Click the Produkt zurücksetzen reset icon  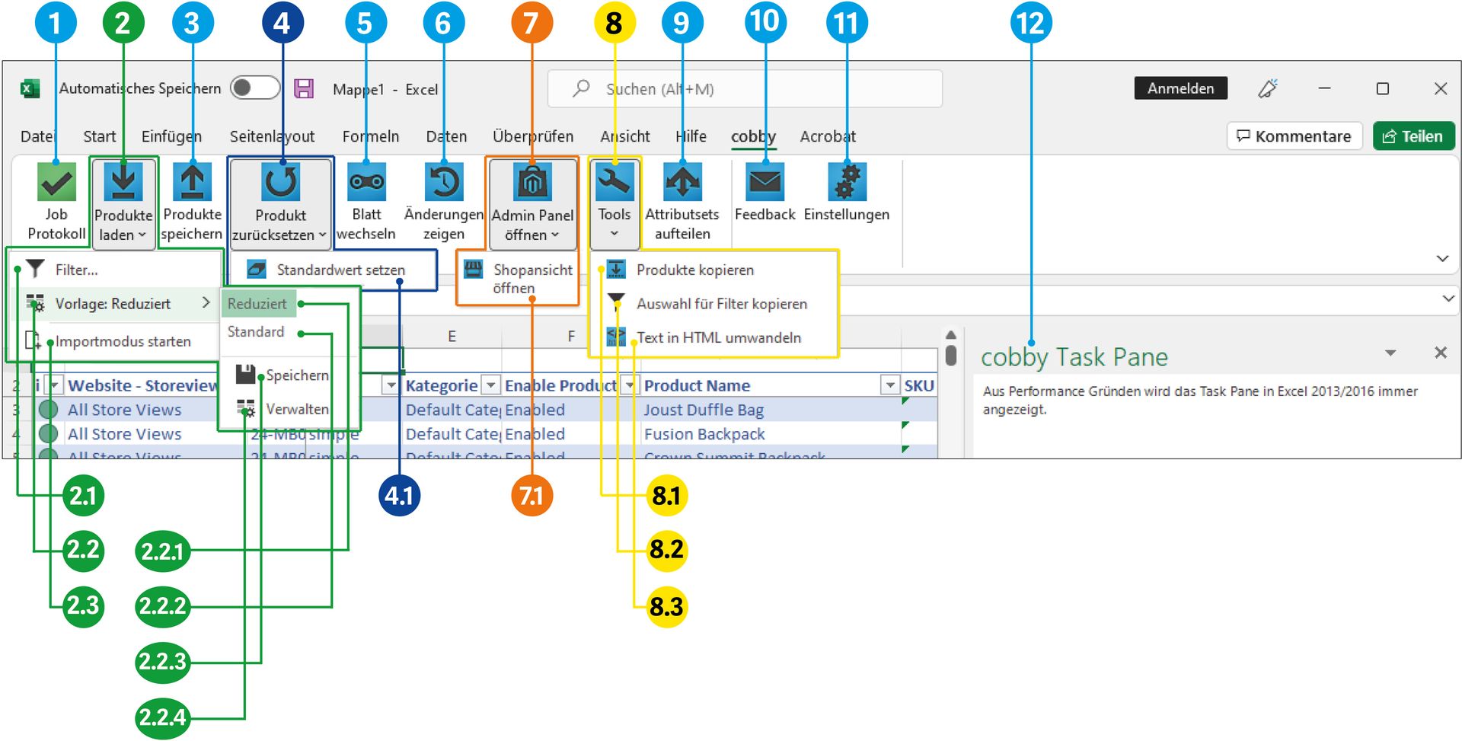point(280,183)
